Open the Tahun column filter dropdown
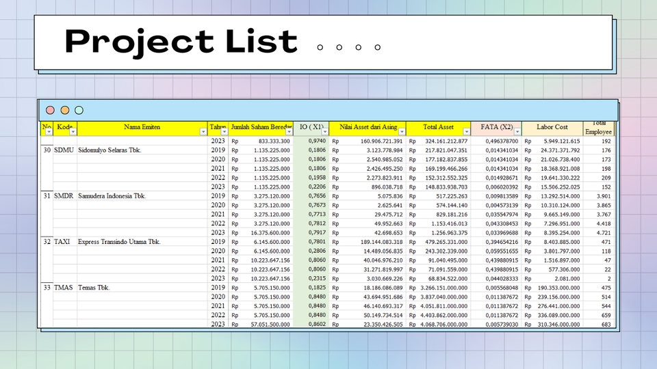657x369 pixels. pos(224,132)
